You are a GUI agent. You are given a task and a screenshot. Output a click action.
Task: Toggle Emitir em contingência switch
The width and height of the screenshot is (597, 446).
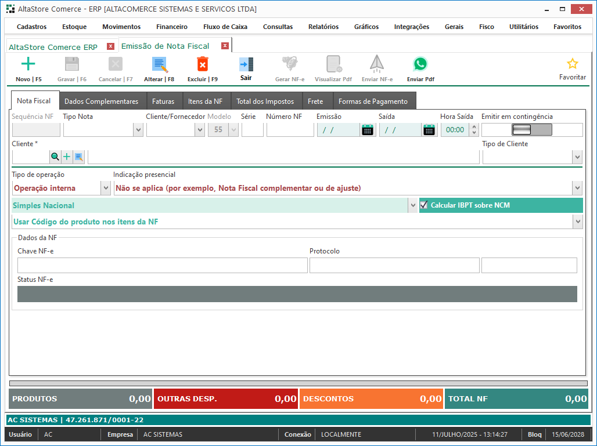tap(532, 130)
